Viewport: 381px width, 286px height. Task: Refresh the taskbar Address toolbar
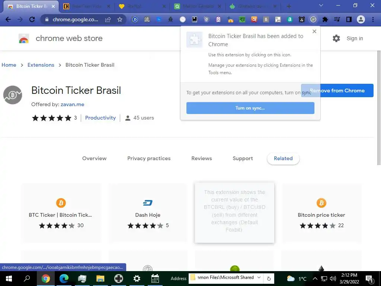(x=269, y=279)
